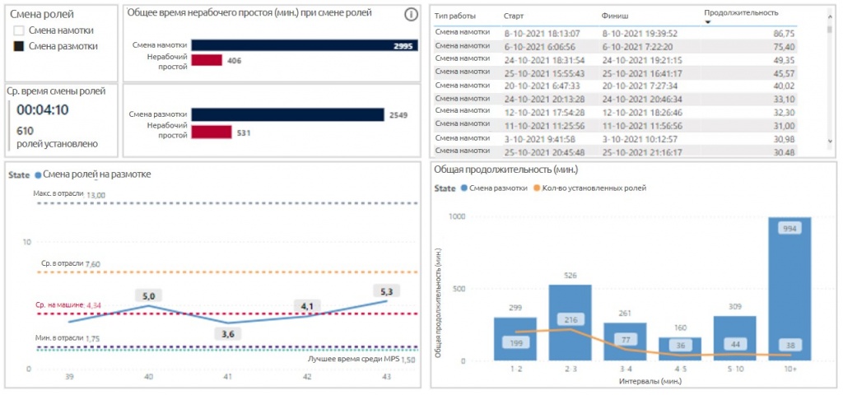Click the 4,1 data label at week 42
Image resolution: width=843 pixels, height=395 pixels.
(x=307, y=306)
